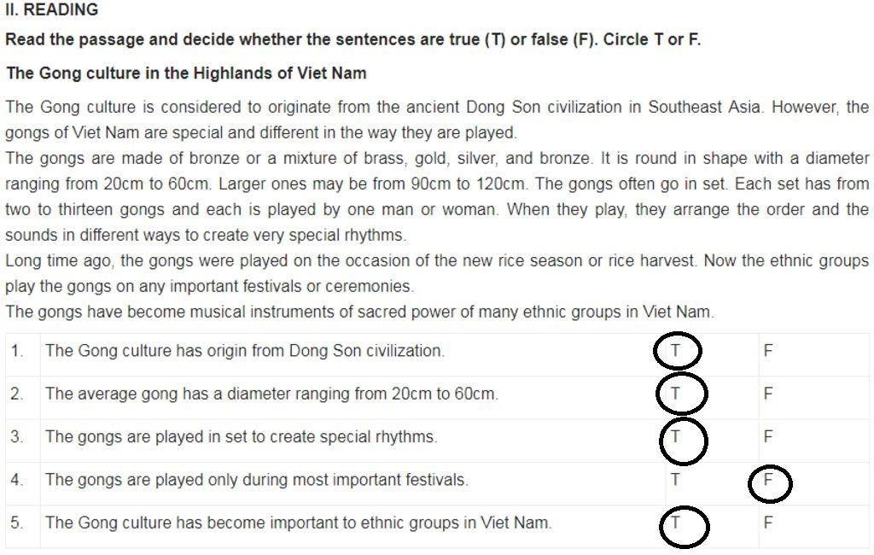Click the paragraph starting 'Long time ago'
The width and height of the screenshot is (874, 555).
(437, 273)
